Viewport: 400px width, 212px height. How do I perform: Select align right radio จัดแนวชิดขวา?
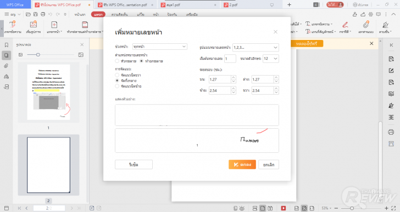point(117,75)
